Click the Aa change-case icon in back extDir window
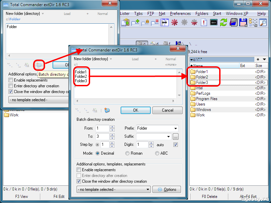Screen dimensions: 271x203 pyautogui.click(x=27, y=65)
